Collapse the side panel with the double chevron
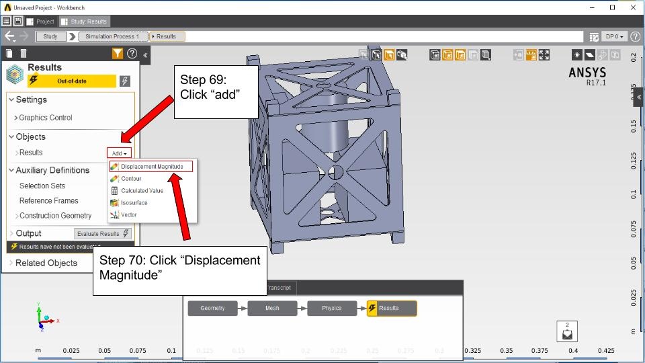This screenshot has width=645, height=363. click(x=145, y=54)
